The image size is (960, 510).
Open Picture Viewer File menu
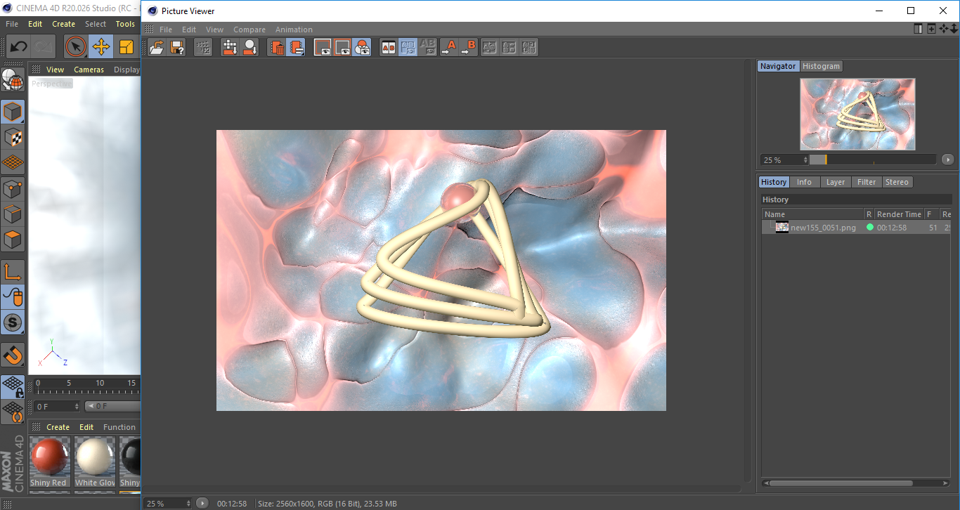pyautogui.click(x=166, y=30)
